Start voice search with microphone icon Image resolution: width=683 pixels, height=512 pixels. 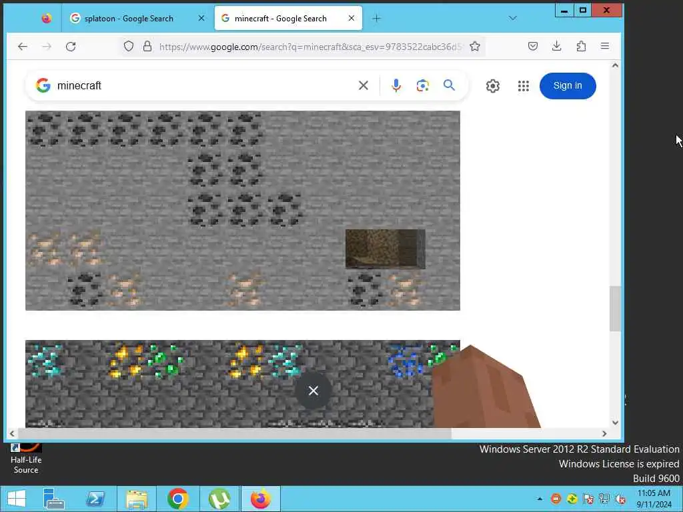point(396,85)
